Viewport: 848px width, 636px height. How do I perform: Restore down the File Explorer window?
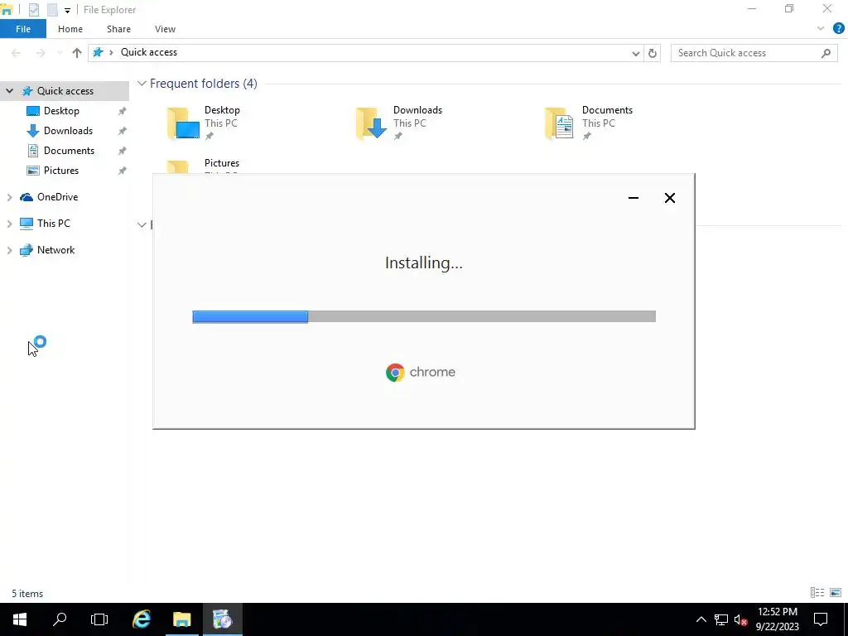[x=789, y=8]
